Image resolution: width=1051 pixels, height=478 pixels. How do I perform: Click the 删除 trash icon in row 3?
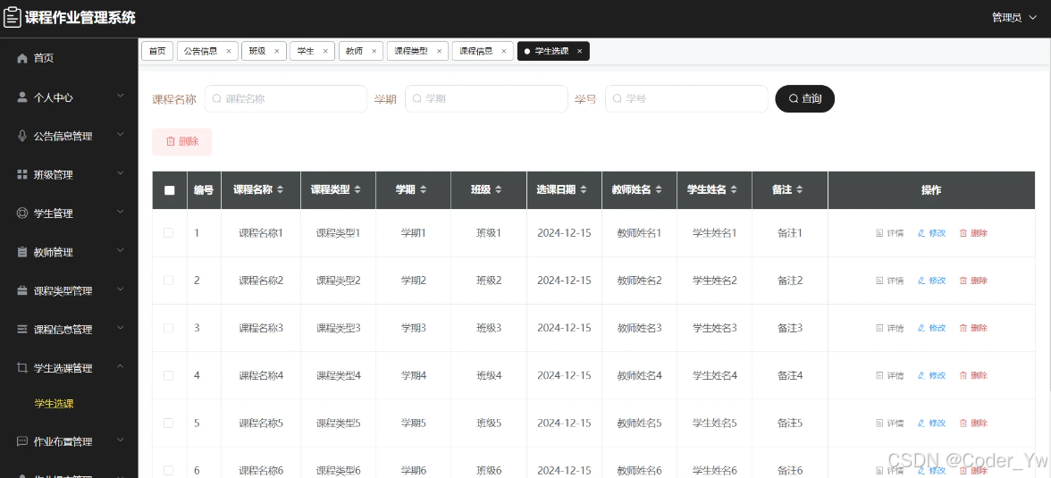pyautogui.click(x=963, y=329)
